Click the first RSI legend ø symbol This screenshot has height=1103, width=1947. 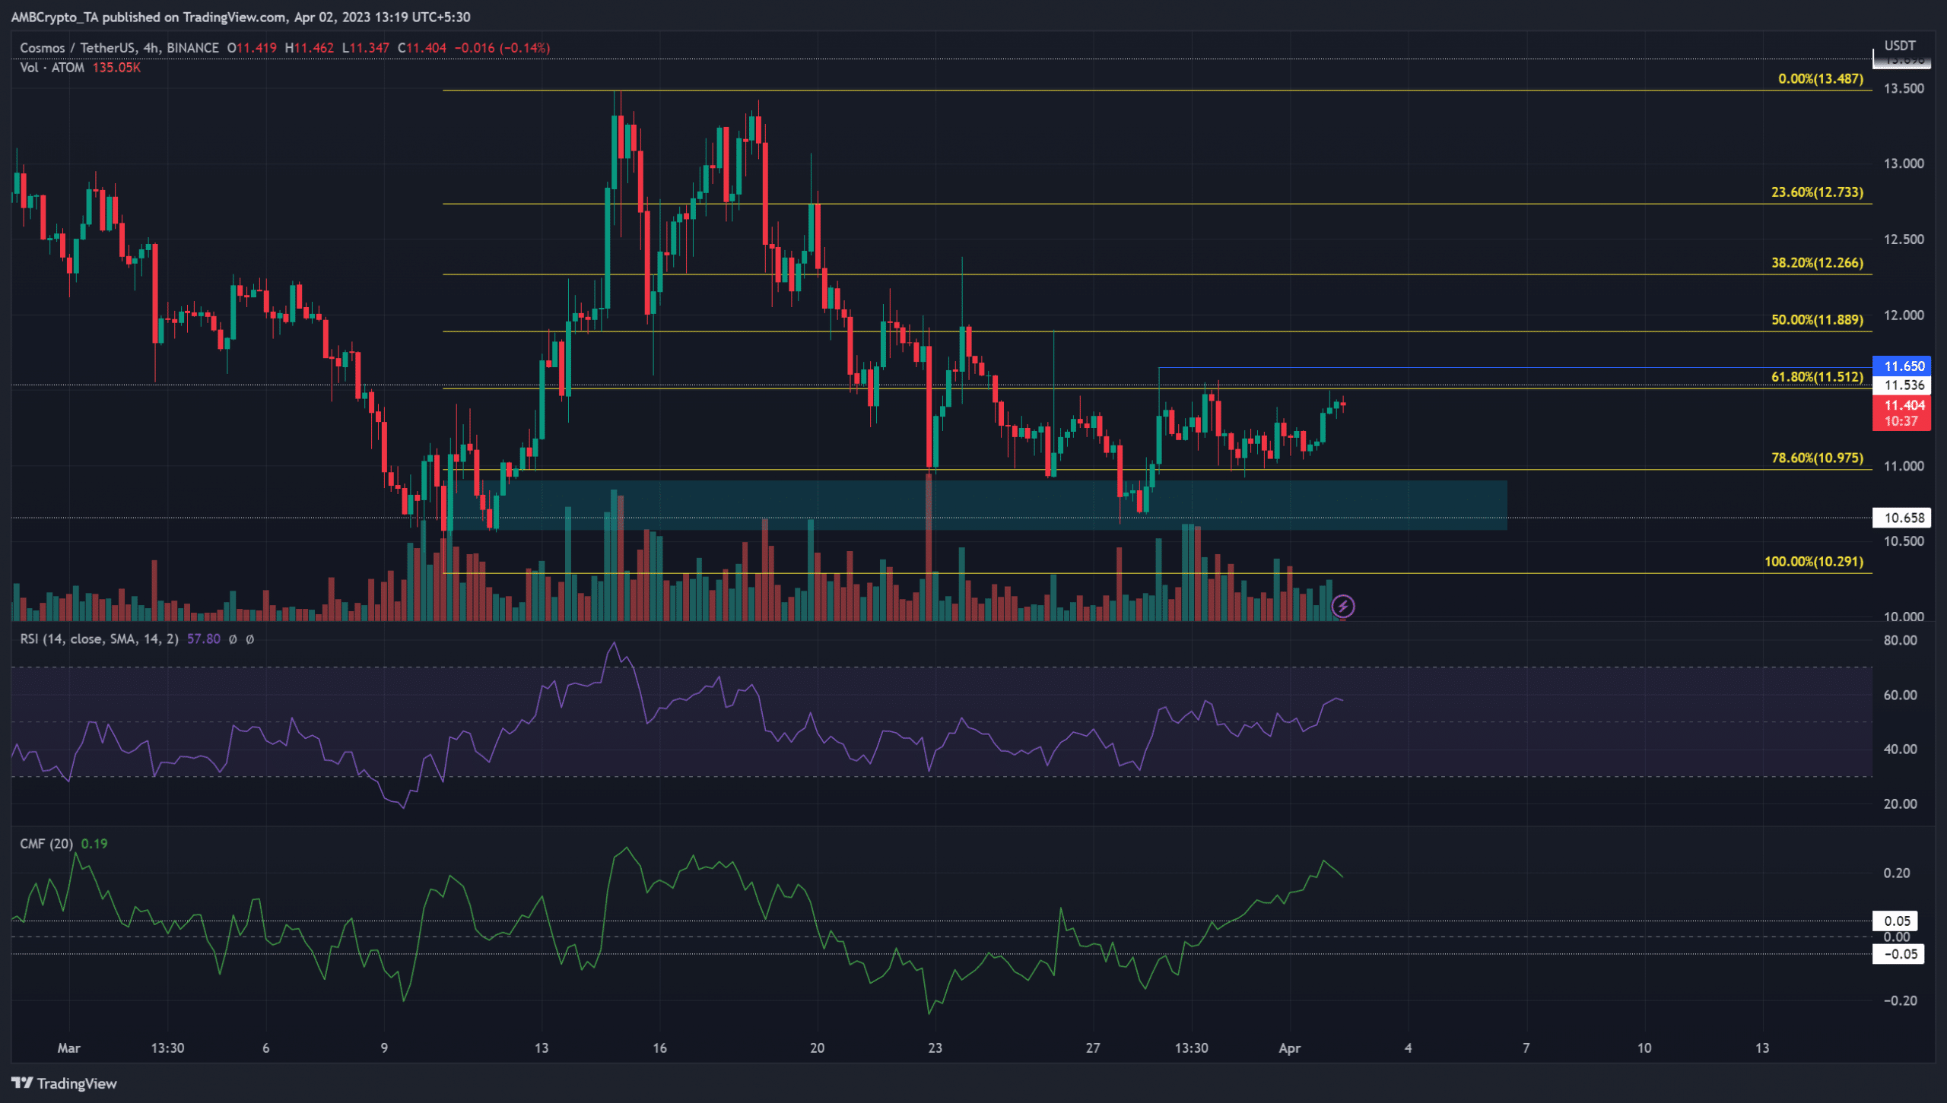233,639
